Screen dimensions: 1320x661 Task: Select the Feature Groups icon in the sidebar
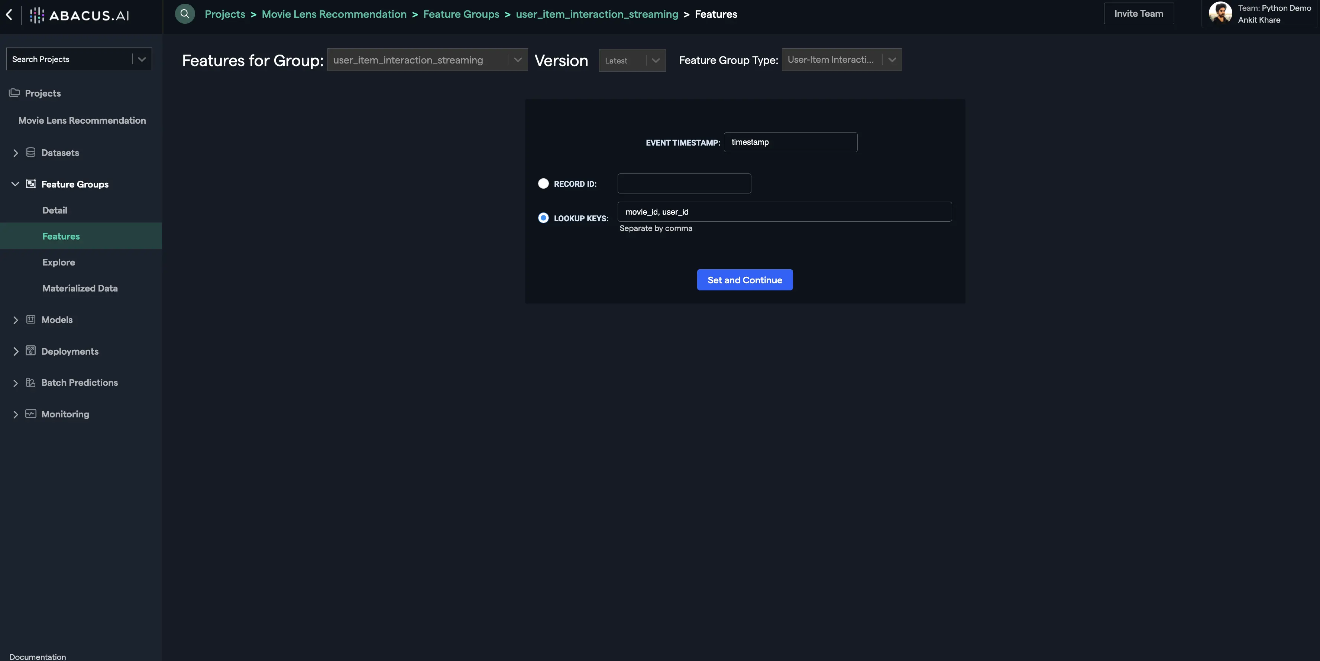click(31, 184)
